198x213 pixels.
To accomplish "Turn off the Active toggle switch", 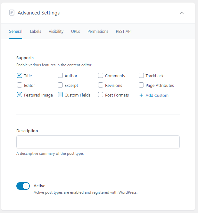I will 23,186.
